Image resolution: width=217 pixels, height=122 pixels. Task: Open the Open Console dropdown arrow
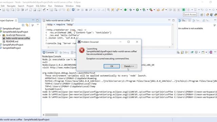(206, 52)
